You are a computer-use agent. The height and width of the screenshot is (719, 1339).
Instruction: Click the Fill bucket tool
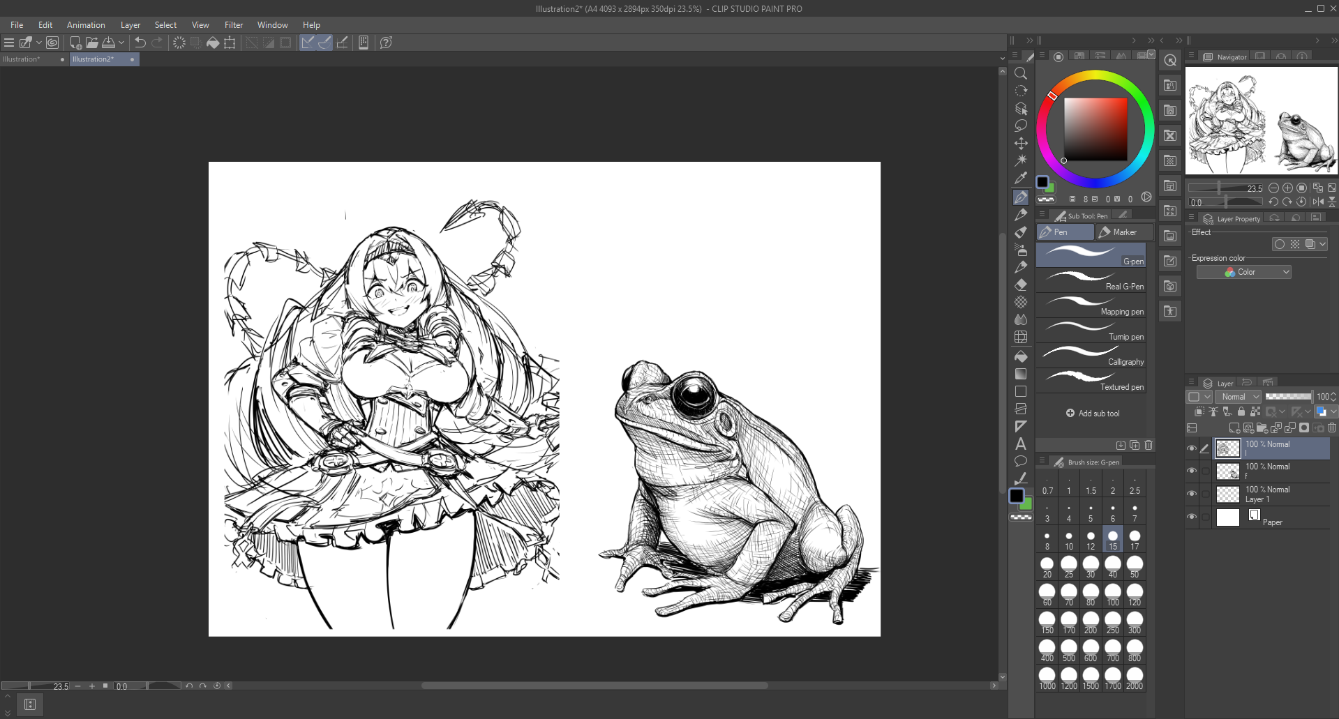coord(1021,356)
